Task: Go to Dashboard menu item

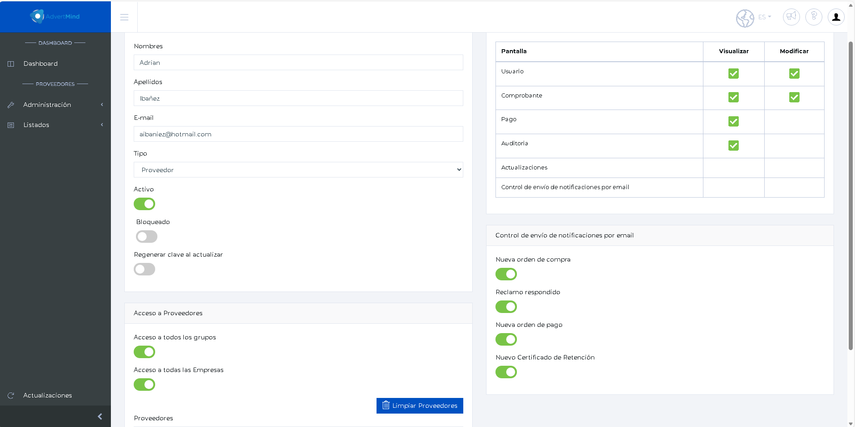Action: (41, 63)
